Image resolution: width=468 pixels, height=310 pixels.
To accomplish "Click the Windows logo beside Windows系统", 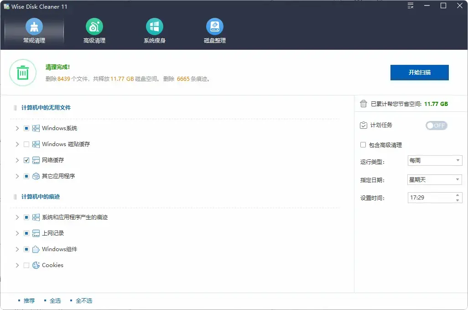I will tap(36, 128).
